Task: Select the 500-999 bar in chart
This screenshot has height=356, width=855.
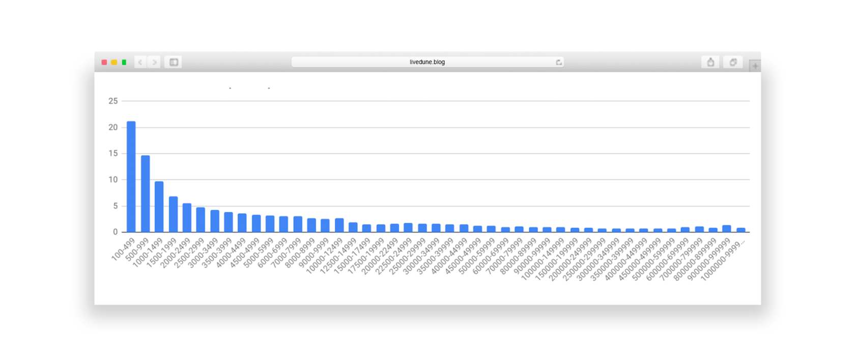Action: coord(145,194)
